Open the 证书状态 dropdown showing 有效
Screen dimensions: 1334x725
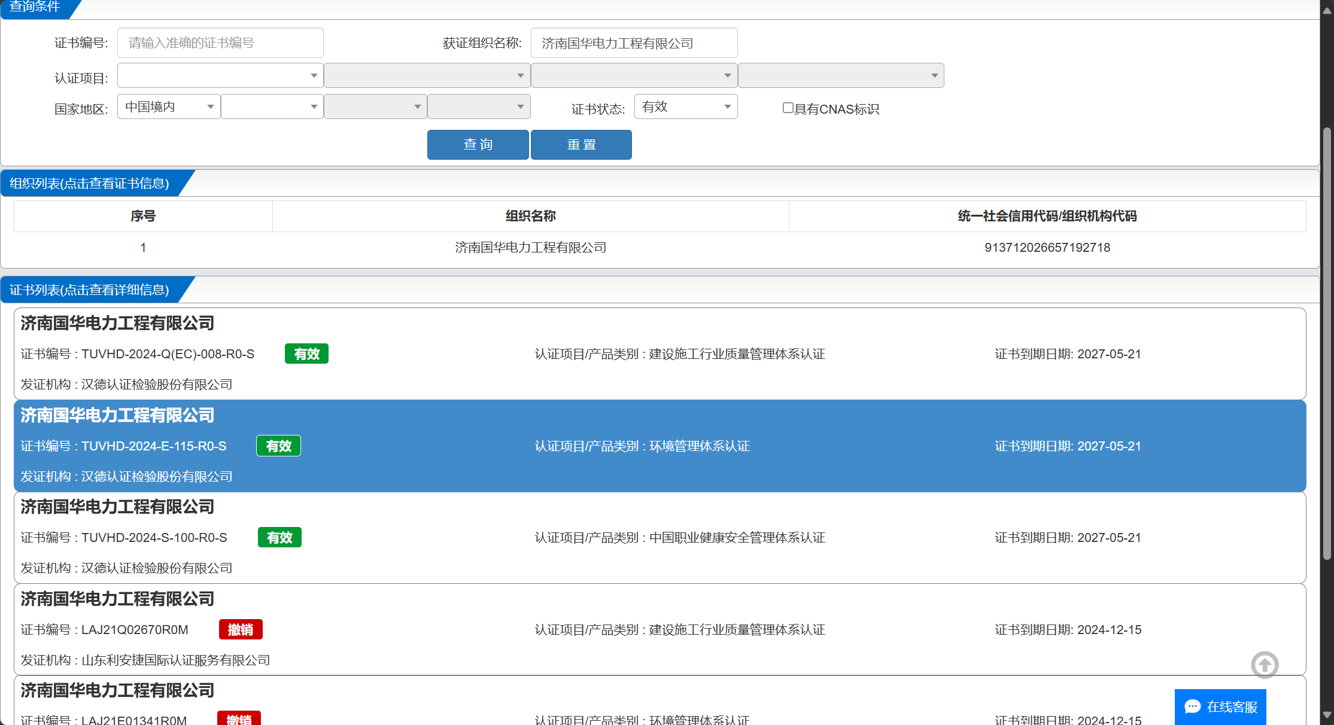[x=686, y=106]
